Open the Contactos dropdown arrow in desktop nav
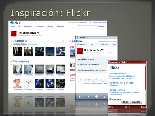 pos(45,26)
